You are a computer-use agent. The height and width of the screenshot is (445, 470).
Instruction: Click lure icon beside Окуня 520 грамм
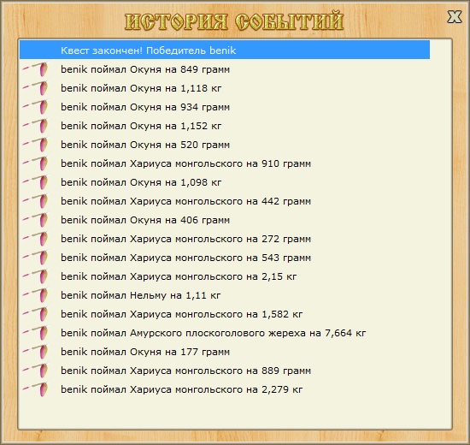tap(35, 145)
